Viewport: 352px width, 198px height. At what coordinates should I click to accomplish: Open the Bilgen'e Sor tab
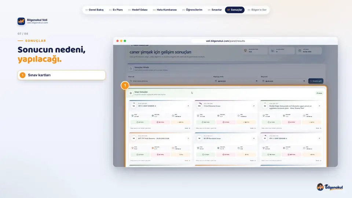tap(257, 10)
